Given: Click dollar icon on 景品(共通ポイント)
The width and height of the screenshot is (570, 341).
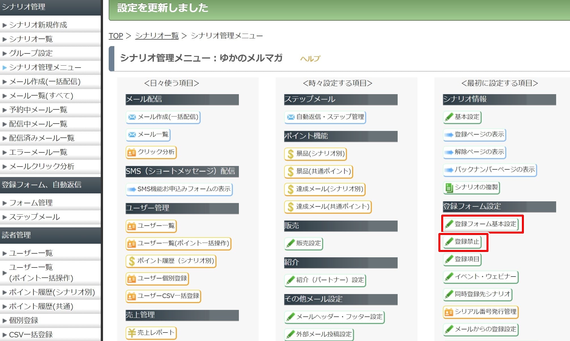Looking at the screenshot, I should (x=290, y=172).
